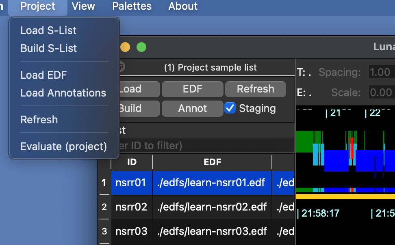Select the nsrr02 sample row
The height and width of the screenshot is (245, 395).
point(131,207)
